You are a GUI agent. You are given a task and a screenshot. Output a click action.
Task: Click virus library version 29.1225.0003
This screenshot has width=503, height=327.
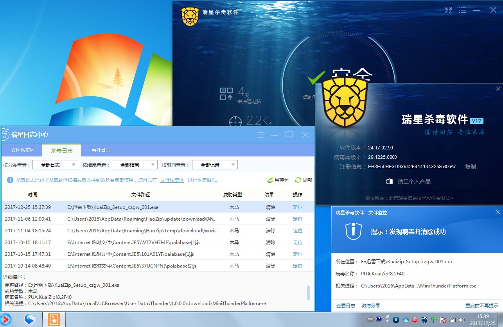click(383, 157)
